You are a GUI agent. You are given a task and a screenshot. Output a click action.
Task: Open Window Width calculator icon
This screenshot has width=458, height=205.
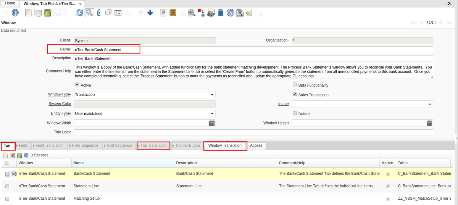click(x=212, y=123)
